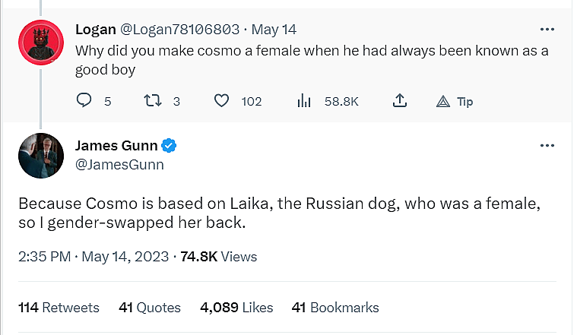Screen dimensions: 577x335
Task: Open the @Logan78106803 handle
Action: point(179,30)
